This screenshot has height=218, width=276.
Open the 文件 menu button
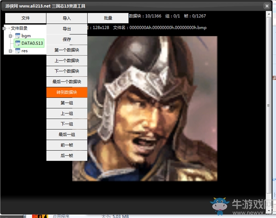[x=25, y=18]
